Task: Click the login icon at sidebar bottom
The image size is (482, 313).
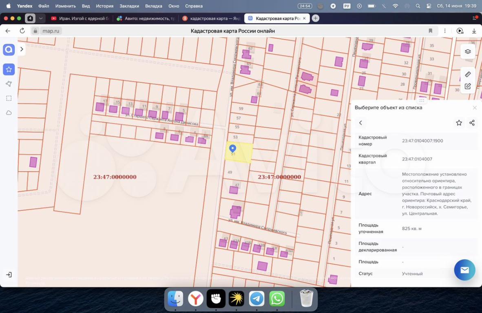Action: [9, 275]
